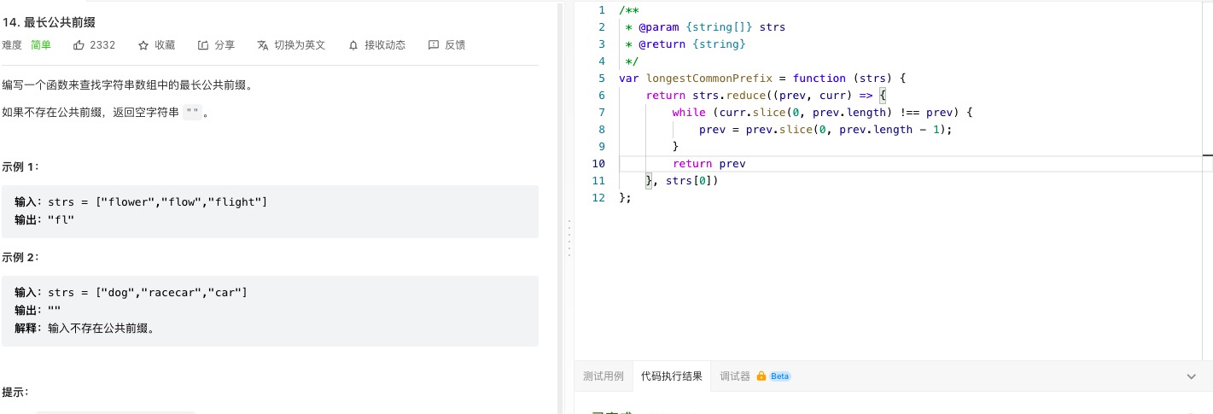Click the 难度 label

coord(12,45)
